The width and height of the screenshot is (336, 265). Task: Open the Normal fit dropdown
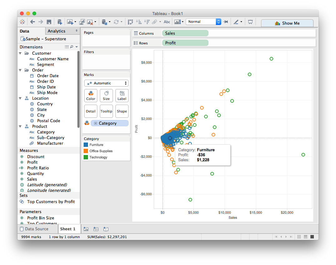(203, 22)
